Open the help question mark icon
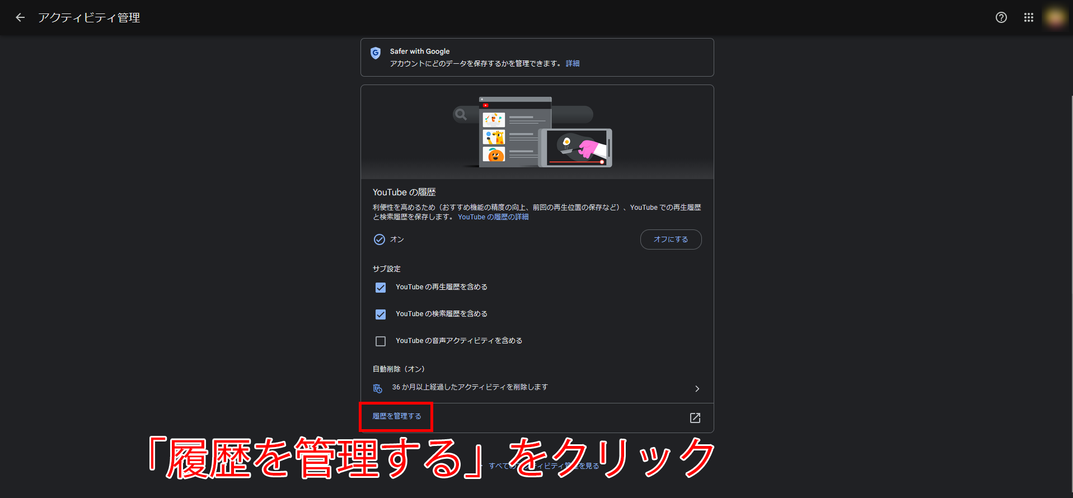Viewport: 1073px width, 498px height. click(x=1001, y=17)
